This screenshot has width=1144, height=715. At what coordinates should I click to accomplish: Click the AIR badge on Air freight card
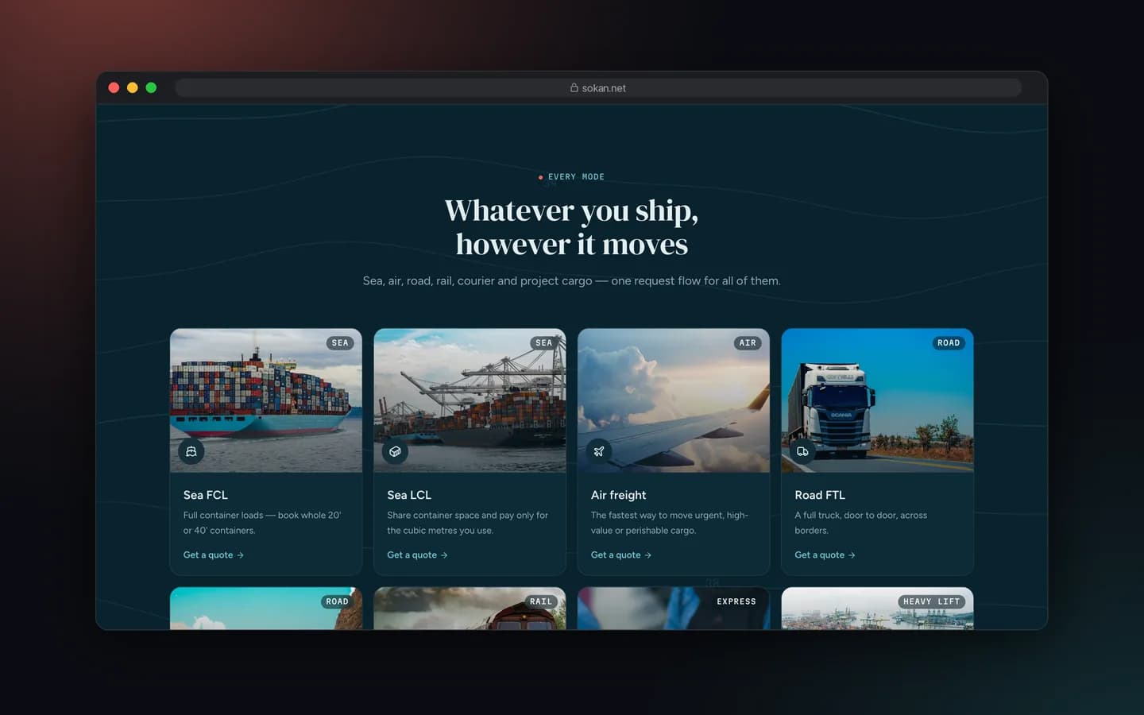(748, 343)
